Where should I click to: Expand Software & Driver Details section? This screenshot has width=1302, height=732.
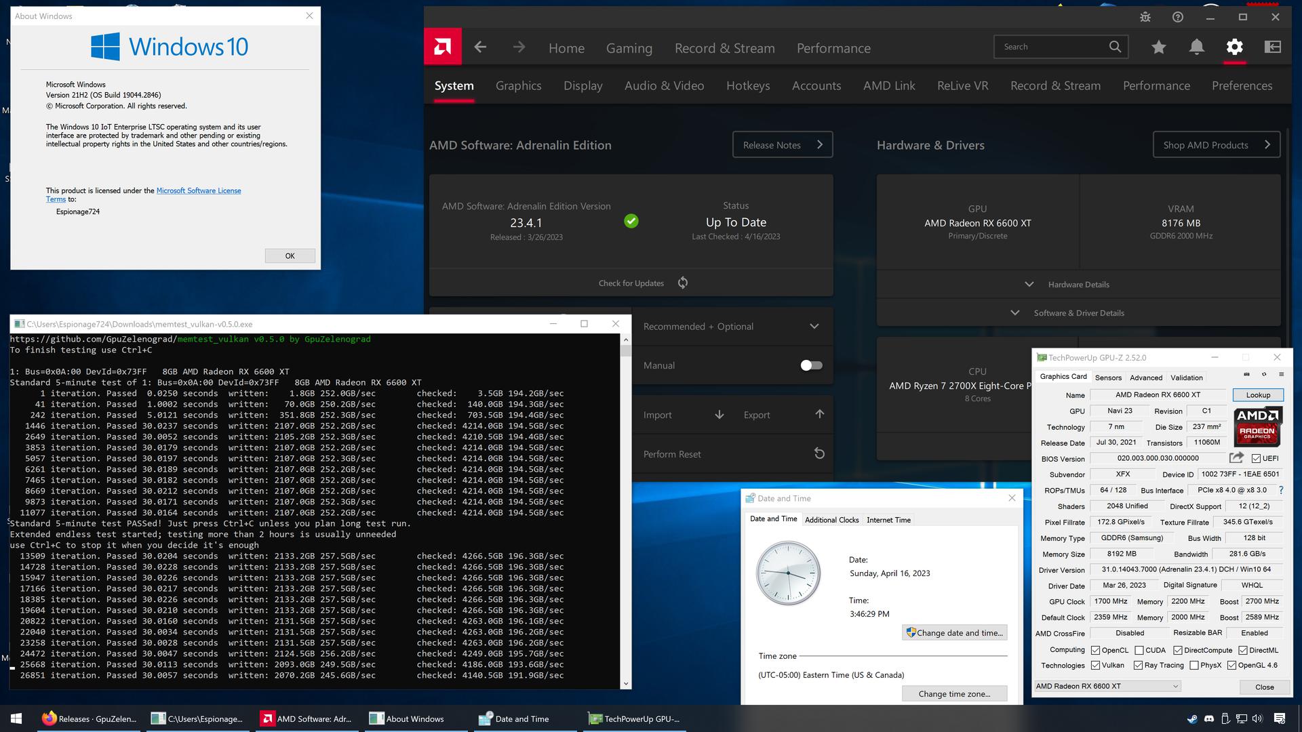pos(1078,312)
